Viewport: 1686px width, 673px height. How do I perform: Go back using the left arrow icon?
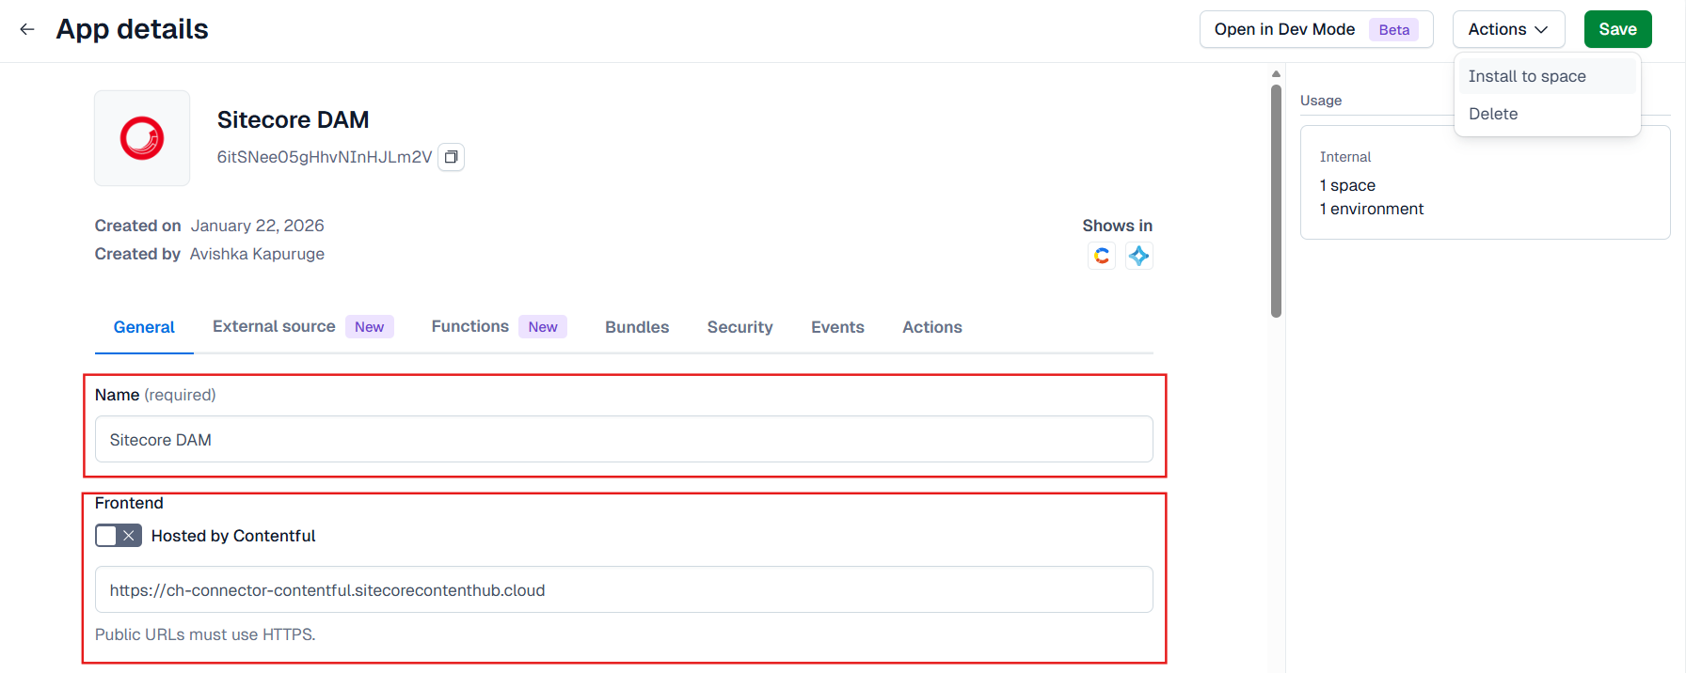coord(27,29)
